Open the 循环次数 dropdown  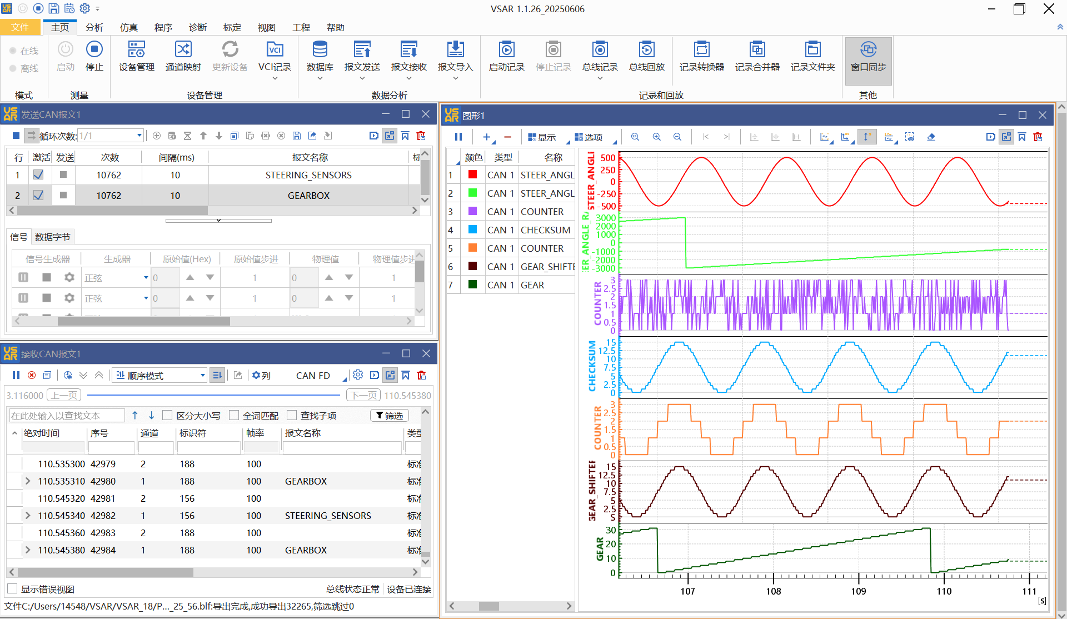[x=139, y=136]
